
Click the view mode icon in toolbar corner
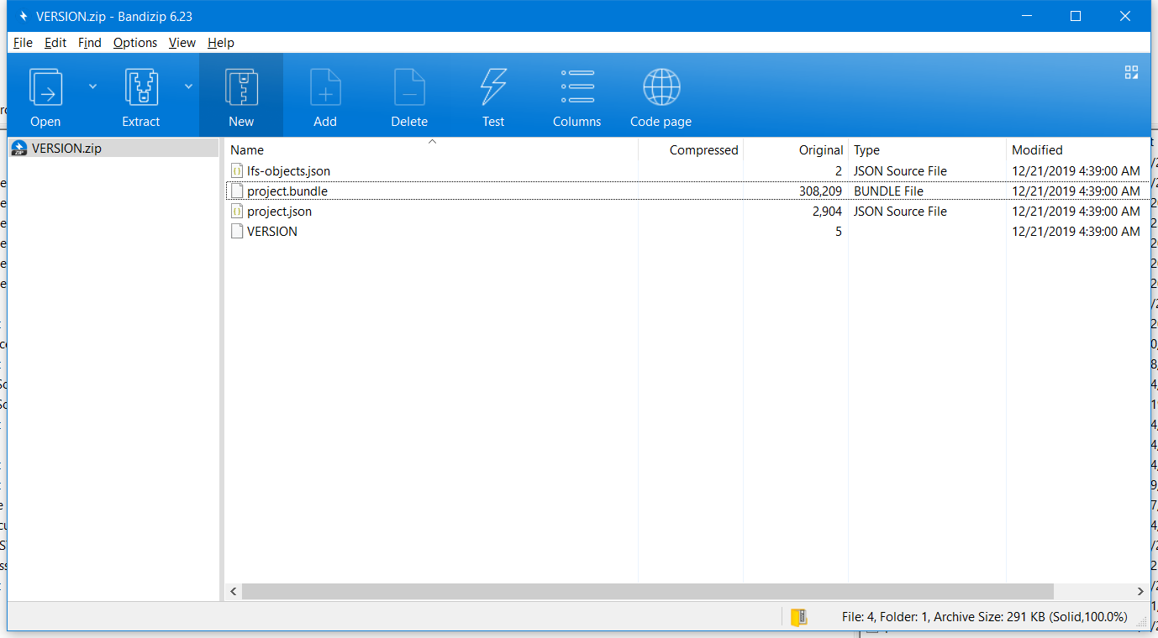[1131, 72]
